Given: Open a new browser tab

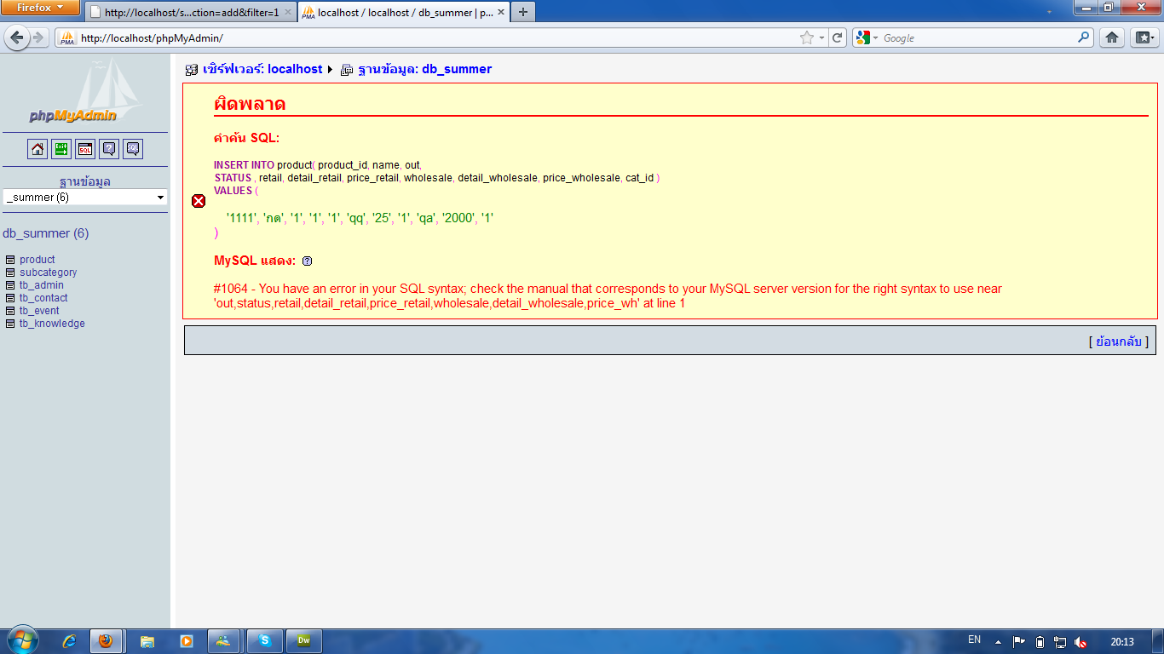Looking at the screenshot, I should click(523, 12).
